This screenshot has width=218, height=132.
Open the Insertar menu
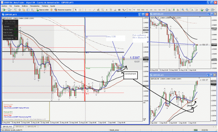tap(17, 6)
